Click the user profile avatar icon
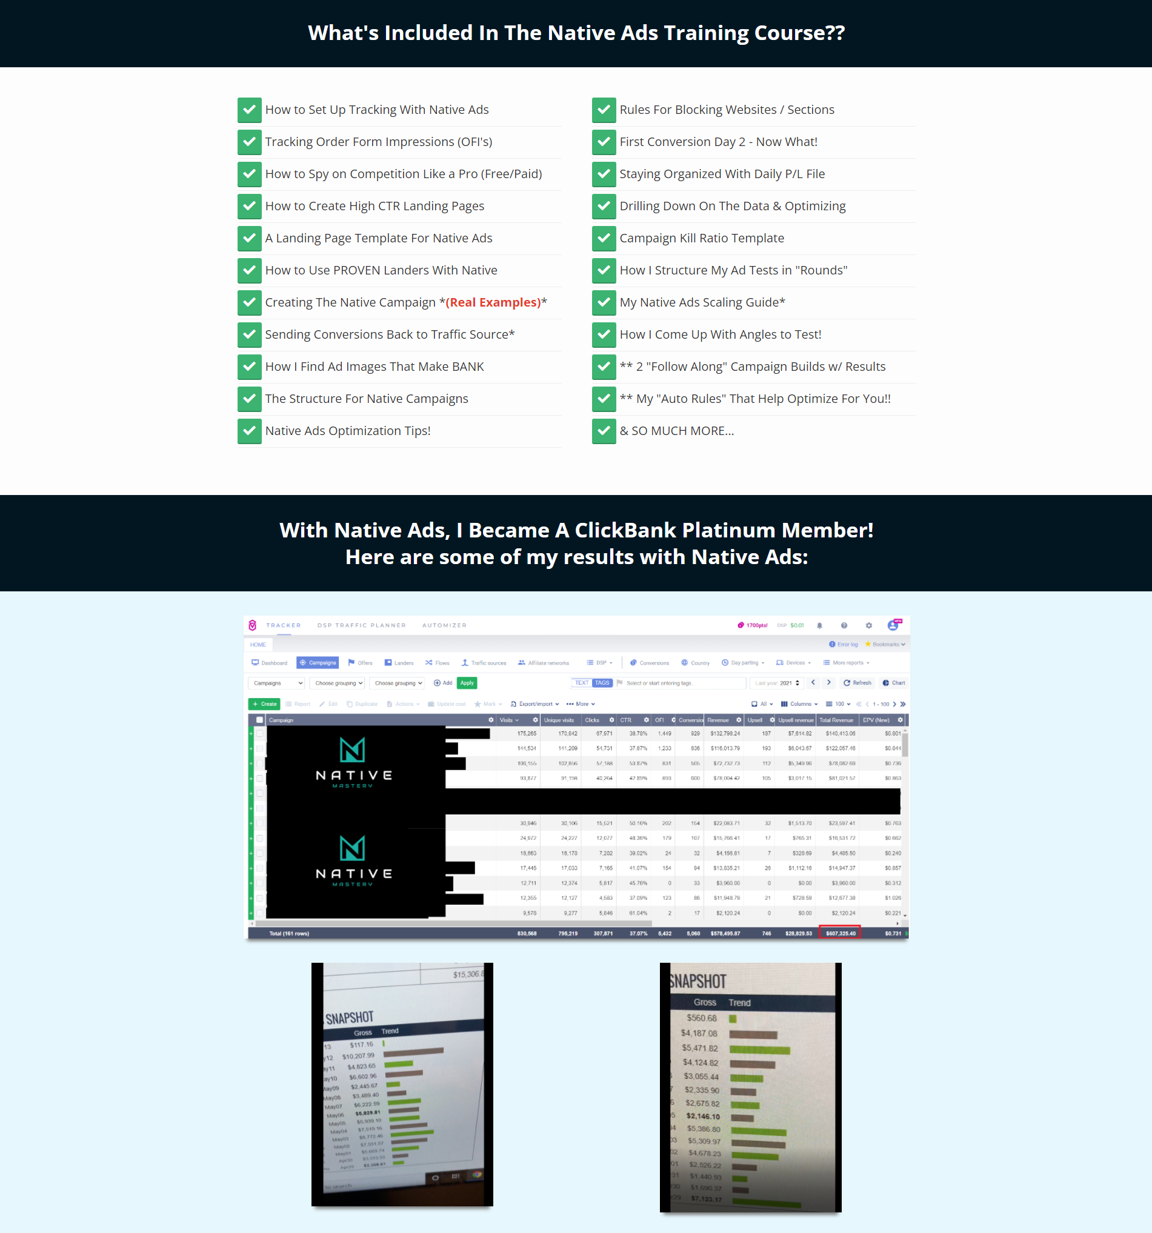 click(x=893, y=625)
